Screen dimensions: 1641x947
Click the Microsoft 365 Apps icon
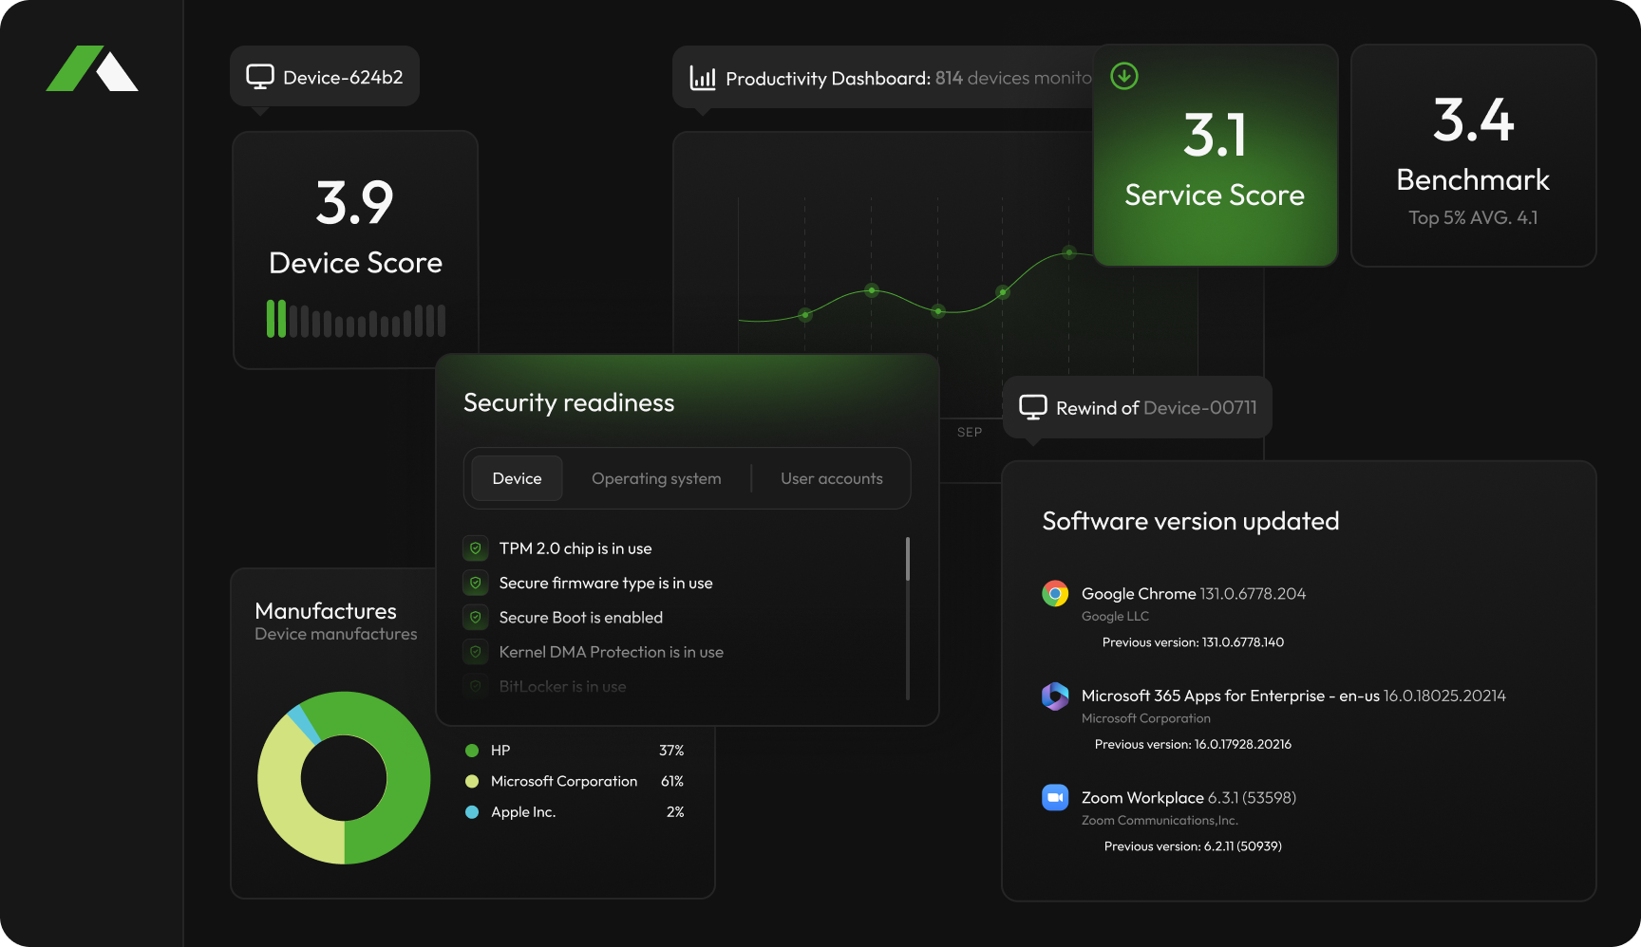[x=1054, y=696]
